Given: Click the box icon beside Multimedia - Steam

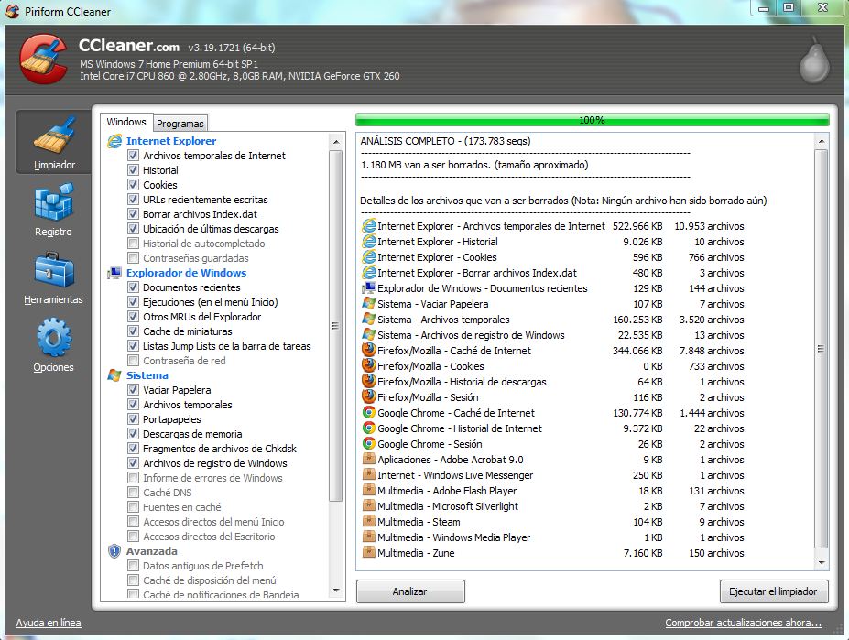Looking at the screenshot, I should point(369,521).
